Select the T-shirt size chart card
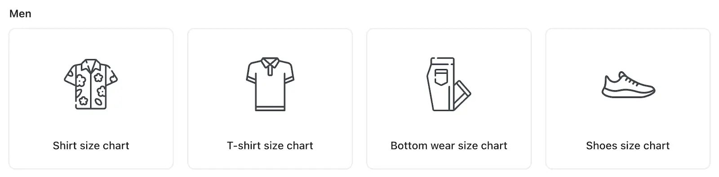 (270, 99)
